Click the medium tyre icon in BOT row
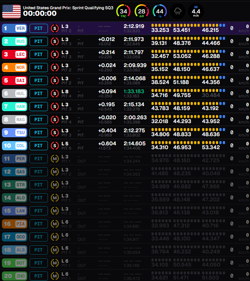This screenshot has height=281, width=250. pos(55,263)
